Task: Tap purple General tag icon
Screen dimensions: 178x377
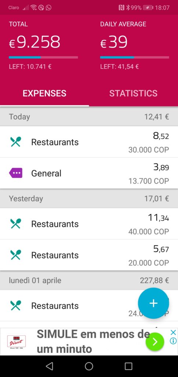Action: (16, 173)
